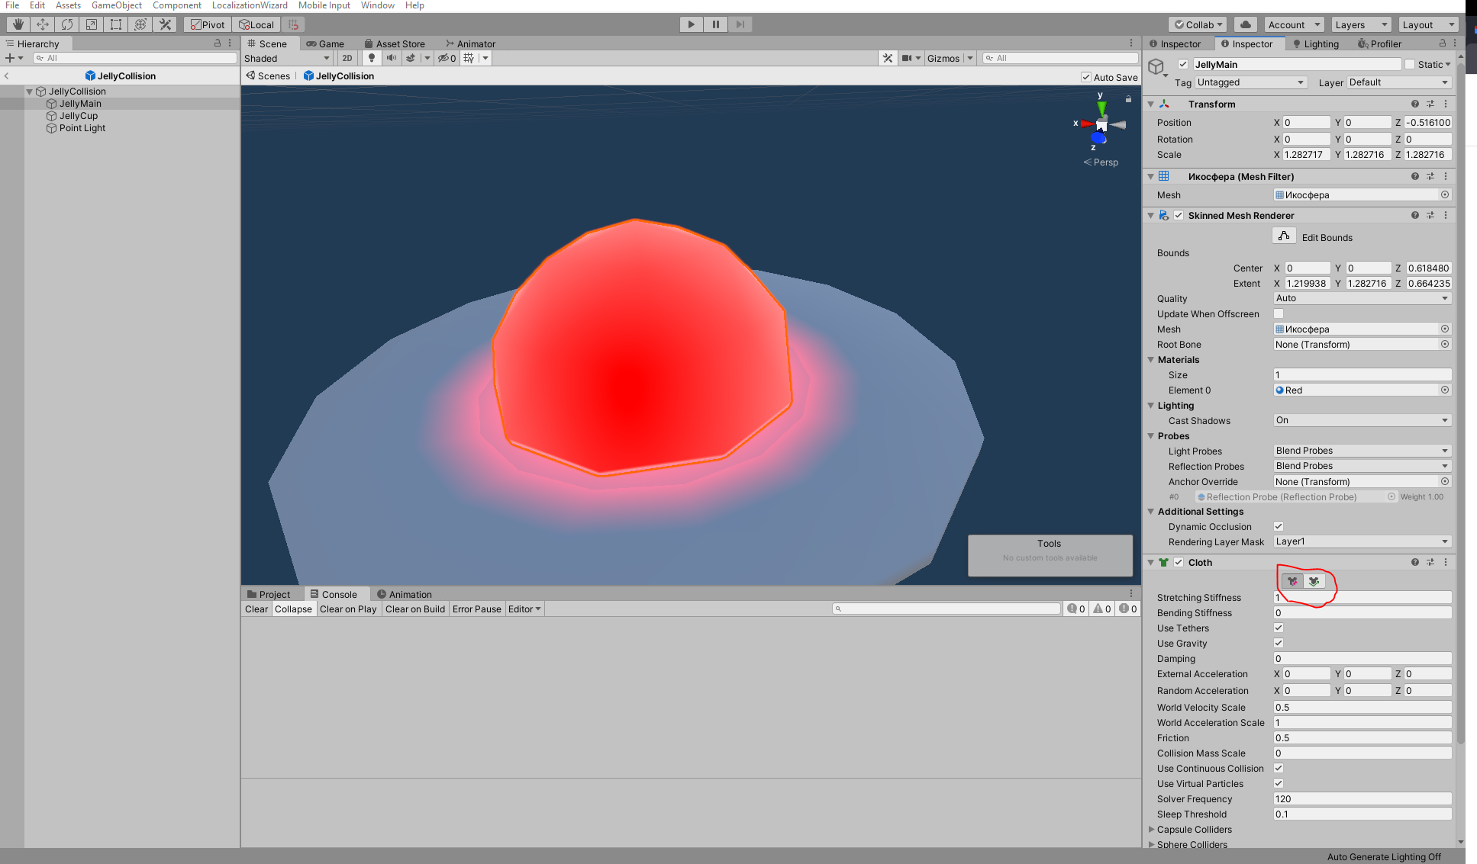Select the Rotate tool
Image resolution: width=1477 pixels, height=864 pixels.
pyautogui.click(x=67, y=24)
